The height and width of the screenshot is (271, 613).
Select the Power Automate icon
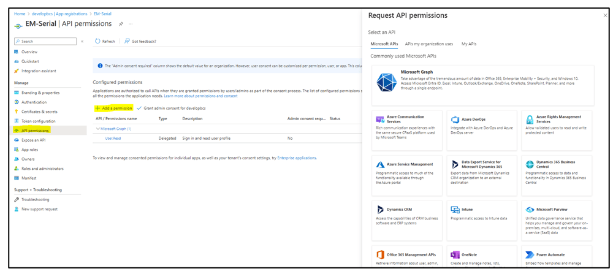coord(530,254)
